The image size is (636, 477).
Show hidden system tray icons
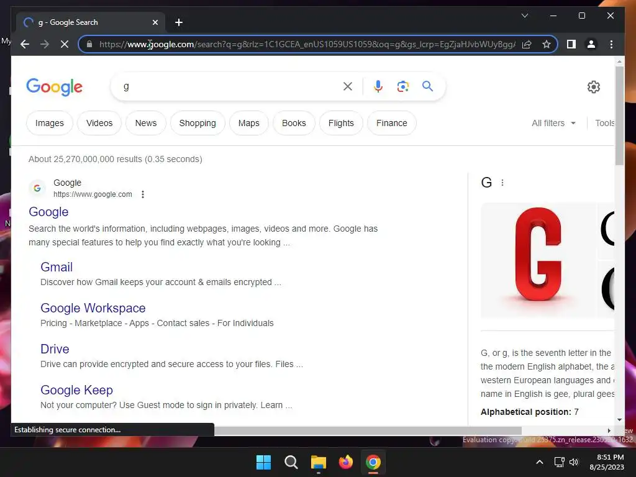(x=540, y=462)
